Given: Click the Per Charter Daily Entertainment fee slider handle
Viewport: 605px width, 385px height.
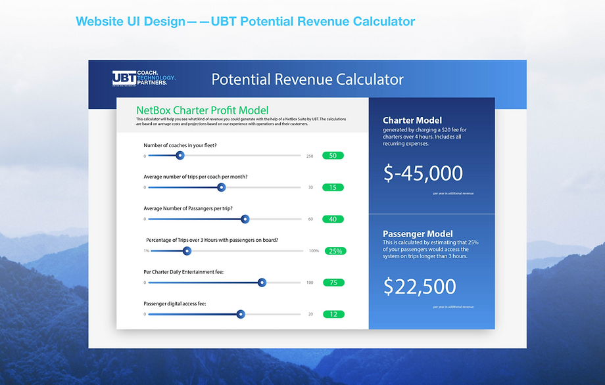Looking at the screenshot, I should pos(262,283).
